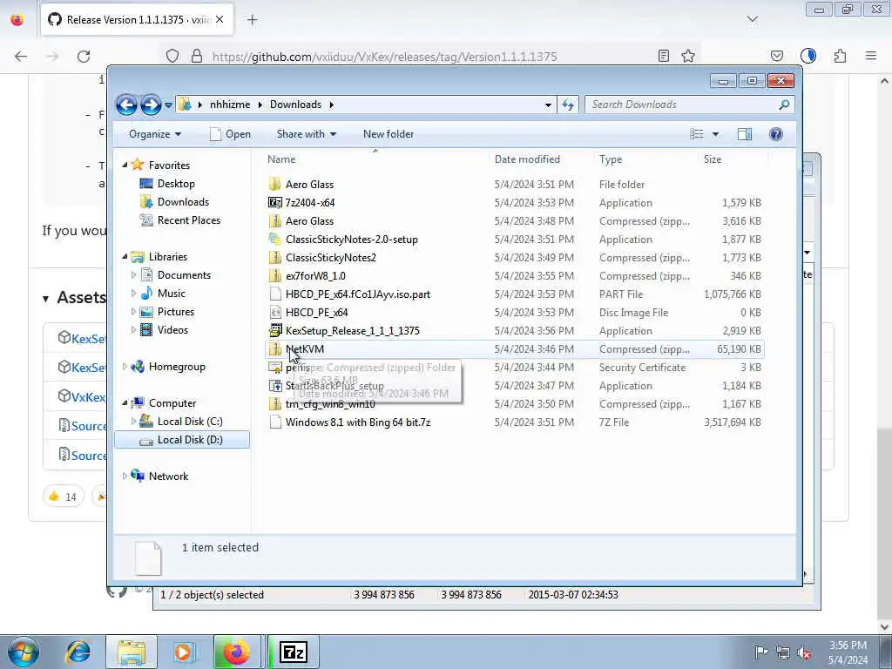
Task: Expand the Network node
Action: coord(125,476)
